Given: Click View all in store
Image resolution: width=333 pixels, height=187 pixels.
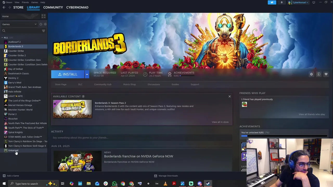Looking at the screenshot, I should pyautogui.click(x=220, y=122).
